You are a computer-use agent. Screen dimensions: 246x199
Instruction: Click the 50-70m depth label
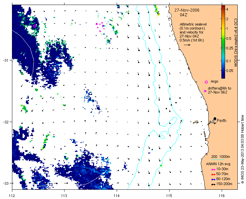tap(222, 174)
